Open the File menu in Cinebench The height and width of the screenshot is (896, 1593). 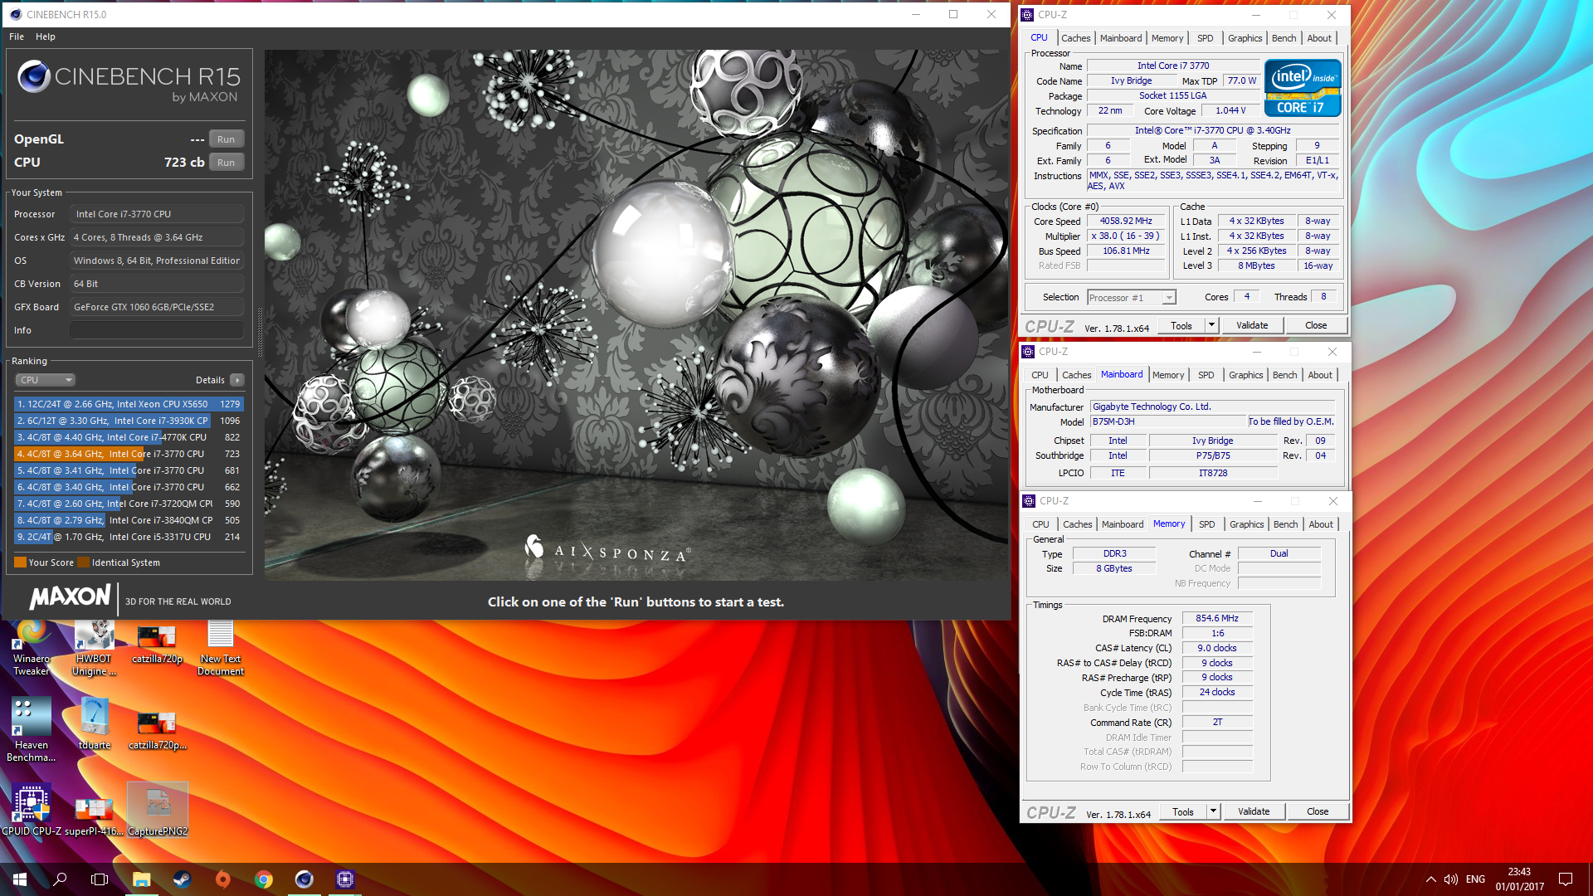pos(17,37)
